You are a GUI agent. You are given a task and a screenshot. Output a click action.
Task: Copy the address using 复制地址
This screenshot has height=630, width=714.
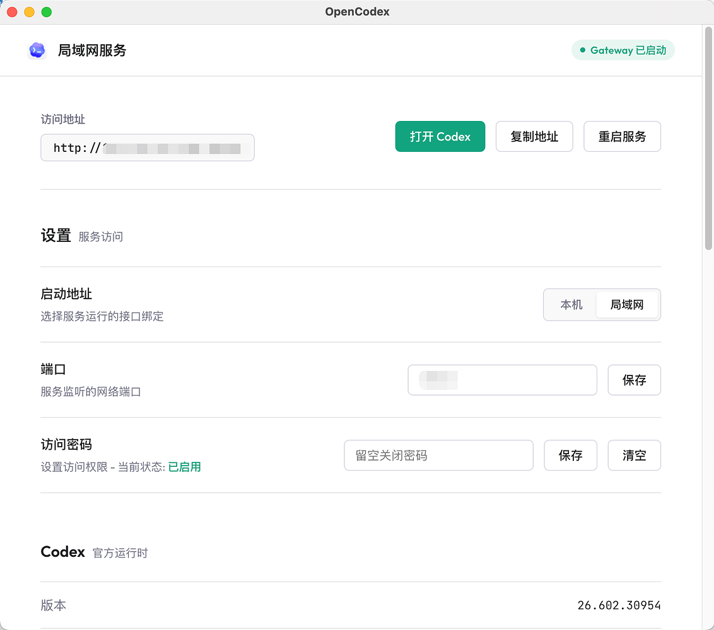[x=534, y=137]
